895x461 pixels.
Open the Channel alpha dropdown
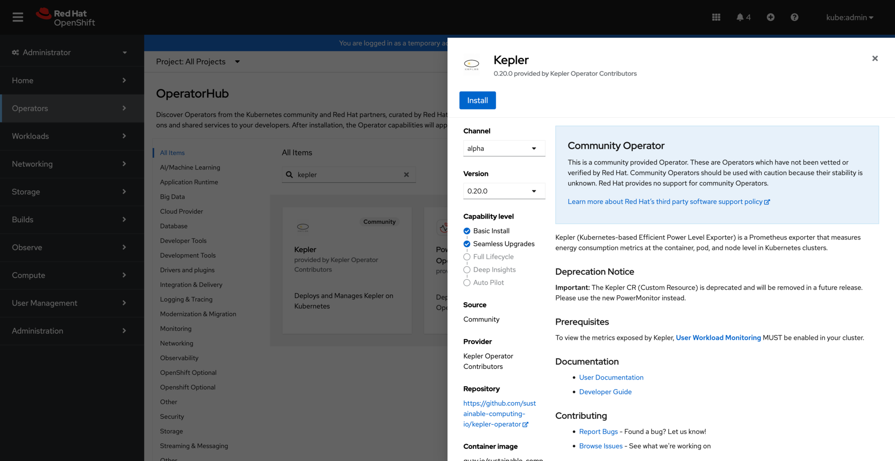pyautogui.click(x=504, y=148)
